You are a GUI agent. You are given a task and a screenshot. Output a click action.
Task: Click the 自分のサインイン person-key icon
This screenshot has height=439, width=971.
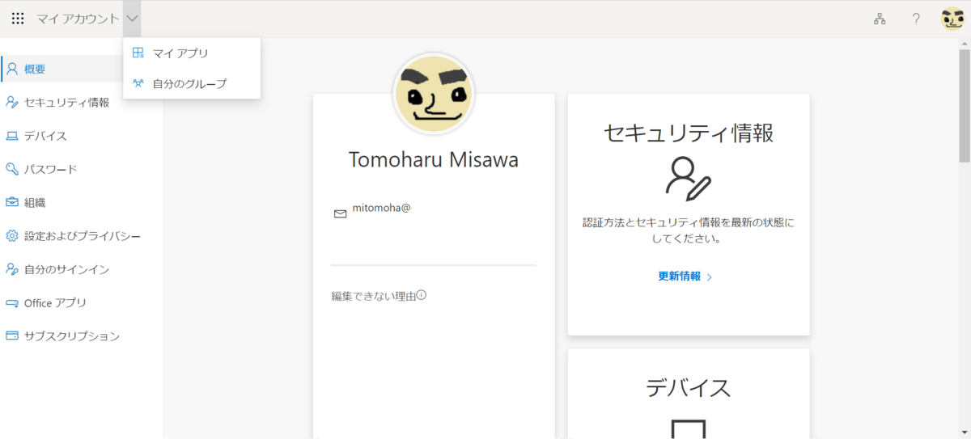pos(12,269)
